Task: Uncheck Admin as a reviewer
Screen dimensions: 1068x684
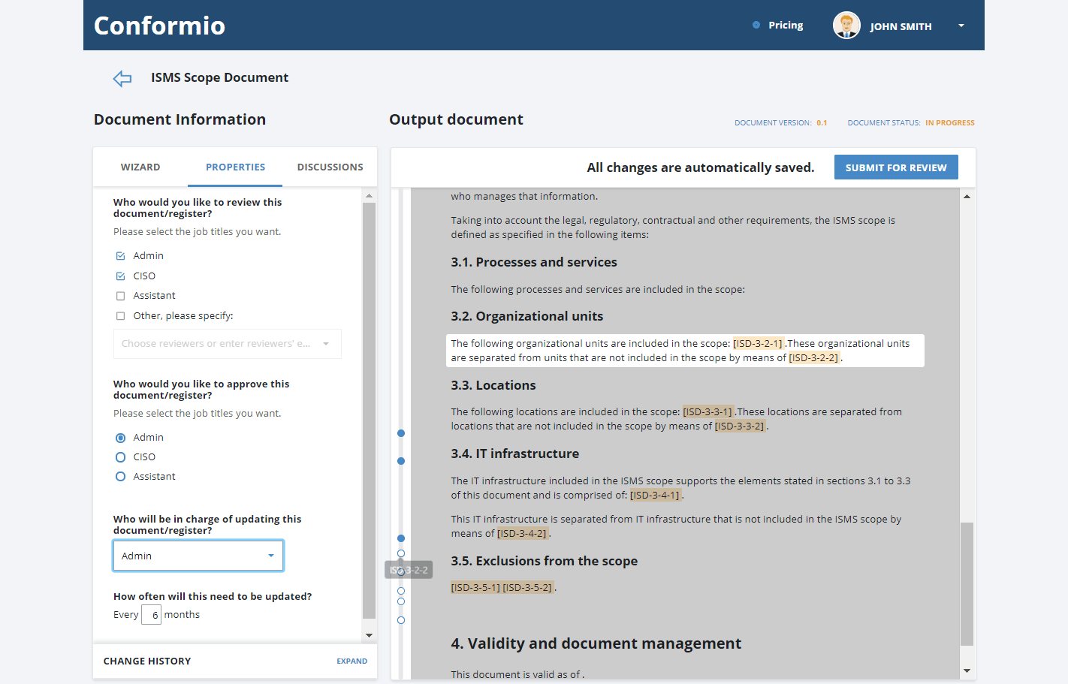Action: pos(120,256)
